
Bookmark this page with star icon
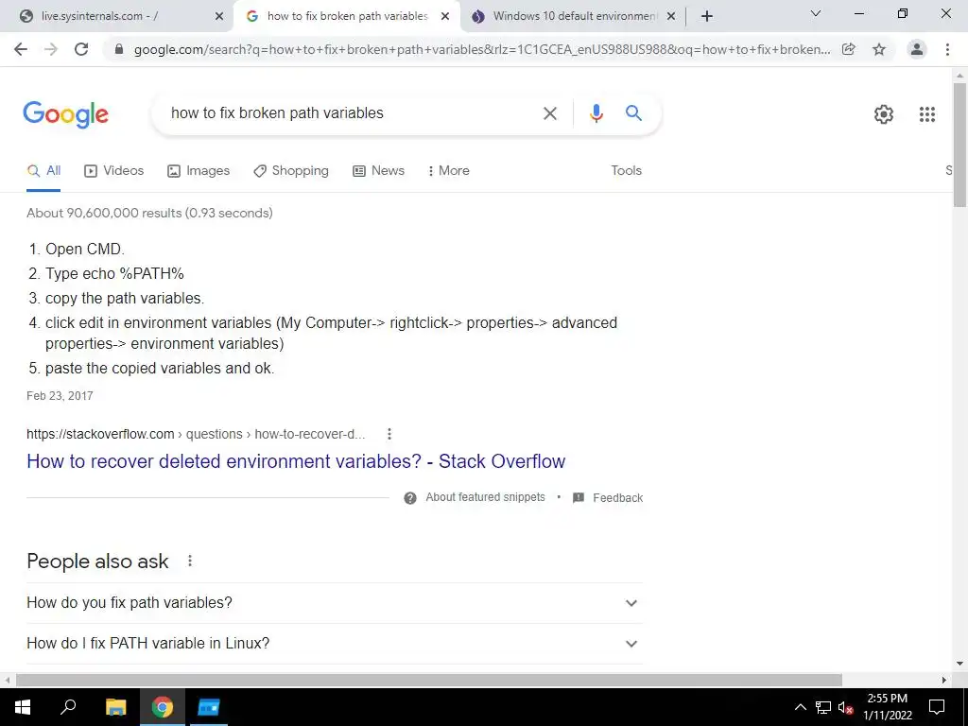pos(879,49)
